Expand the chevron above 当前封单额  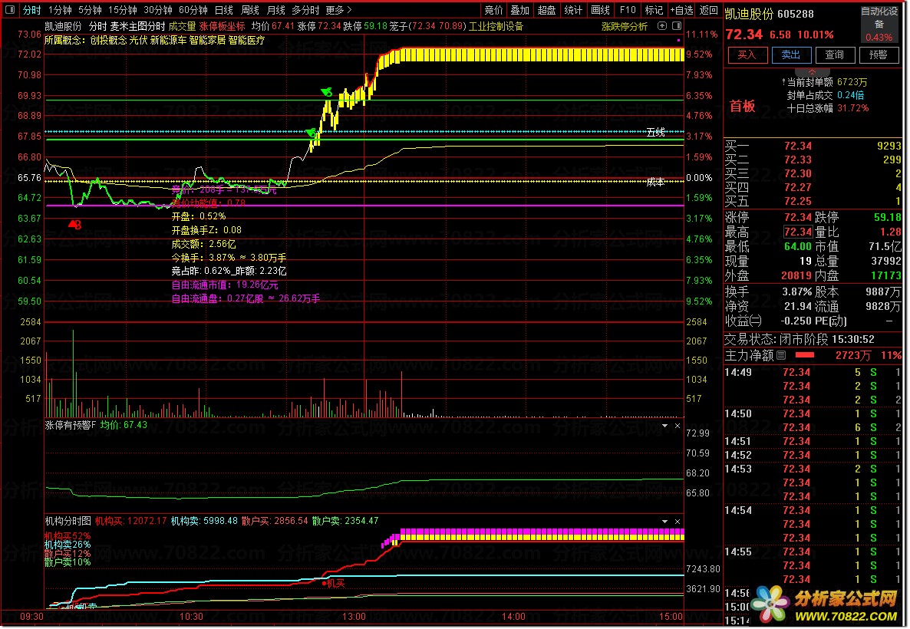[812, 72]
